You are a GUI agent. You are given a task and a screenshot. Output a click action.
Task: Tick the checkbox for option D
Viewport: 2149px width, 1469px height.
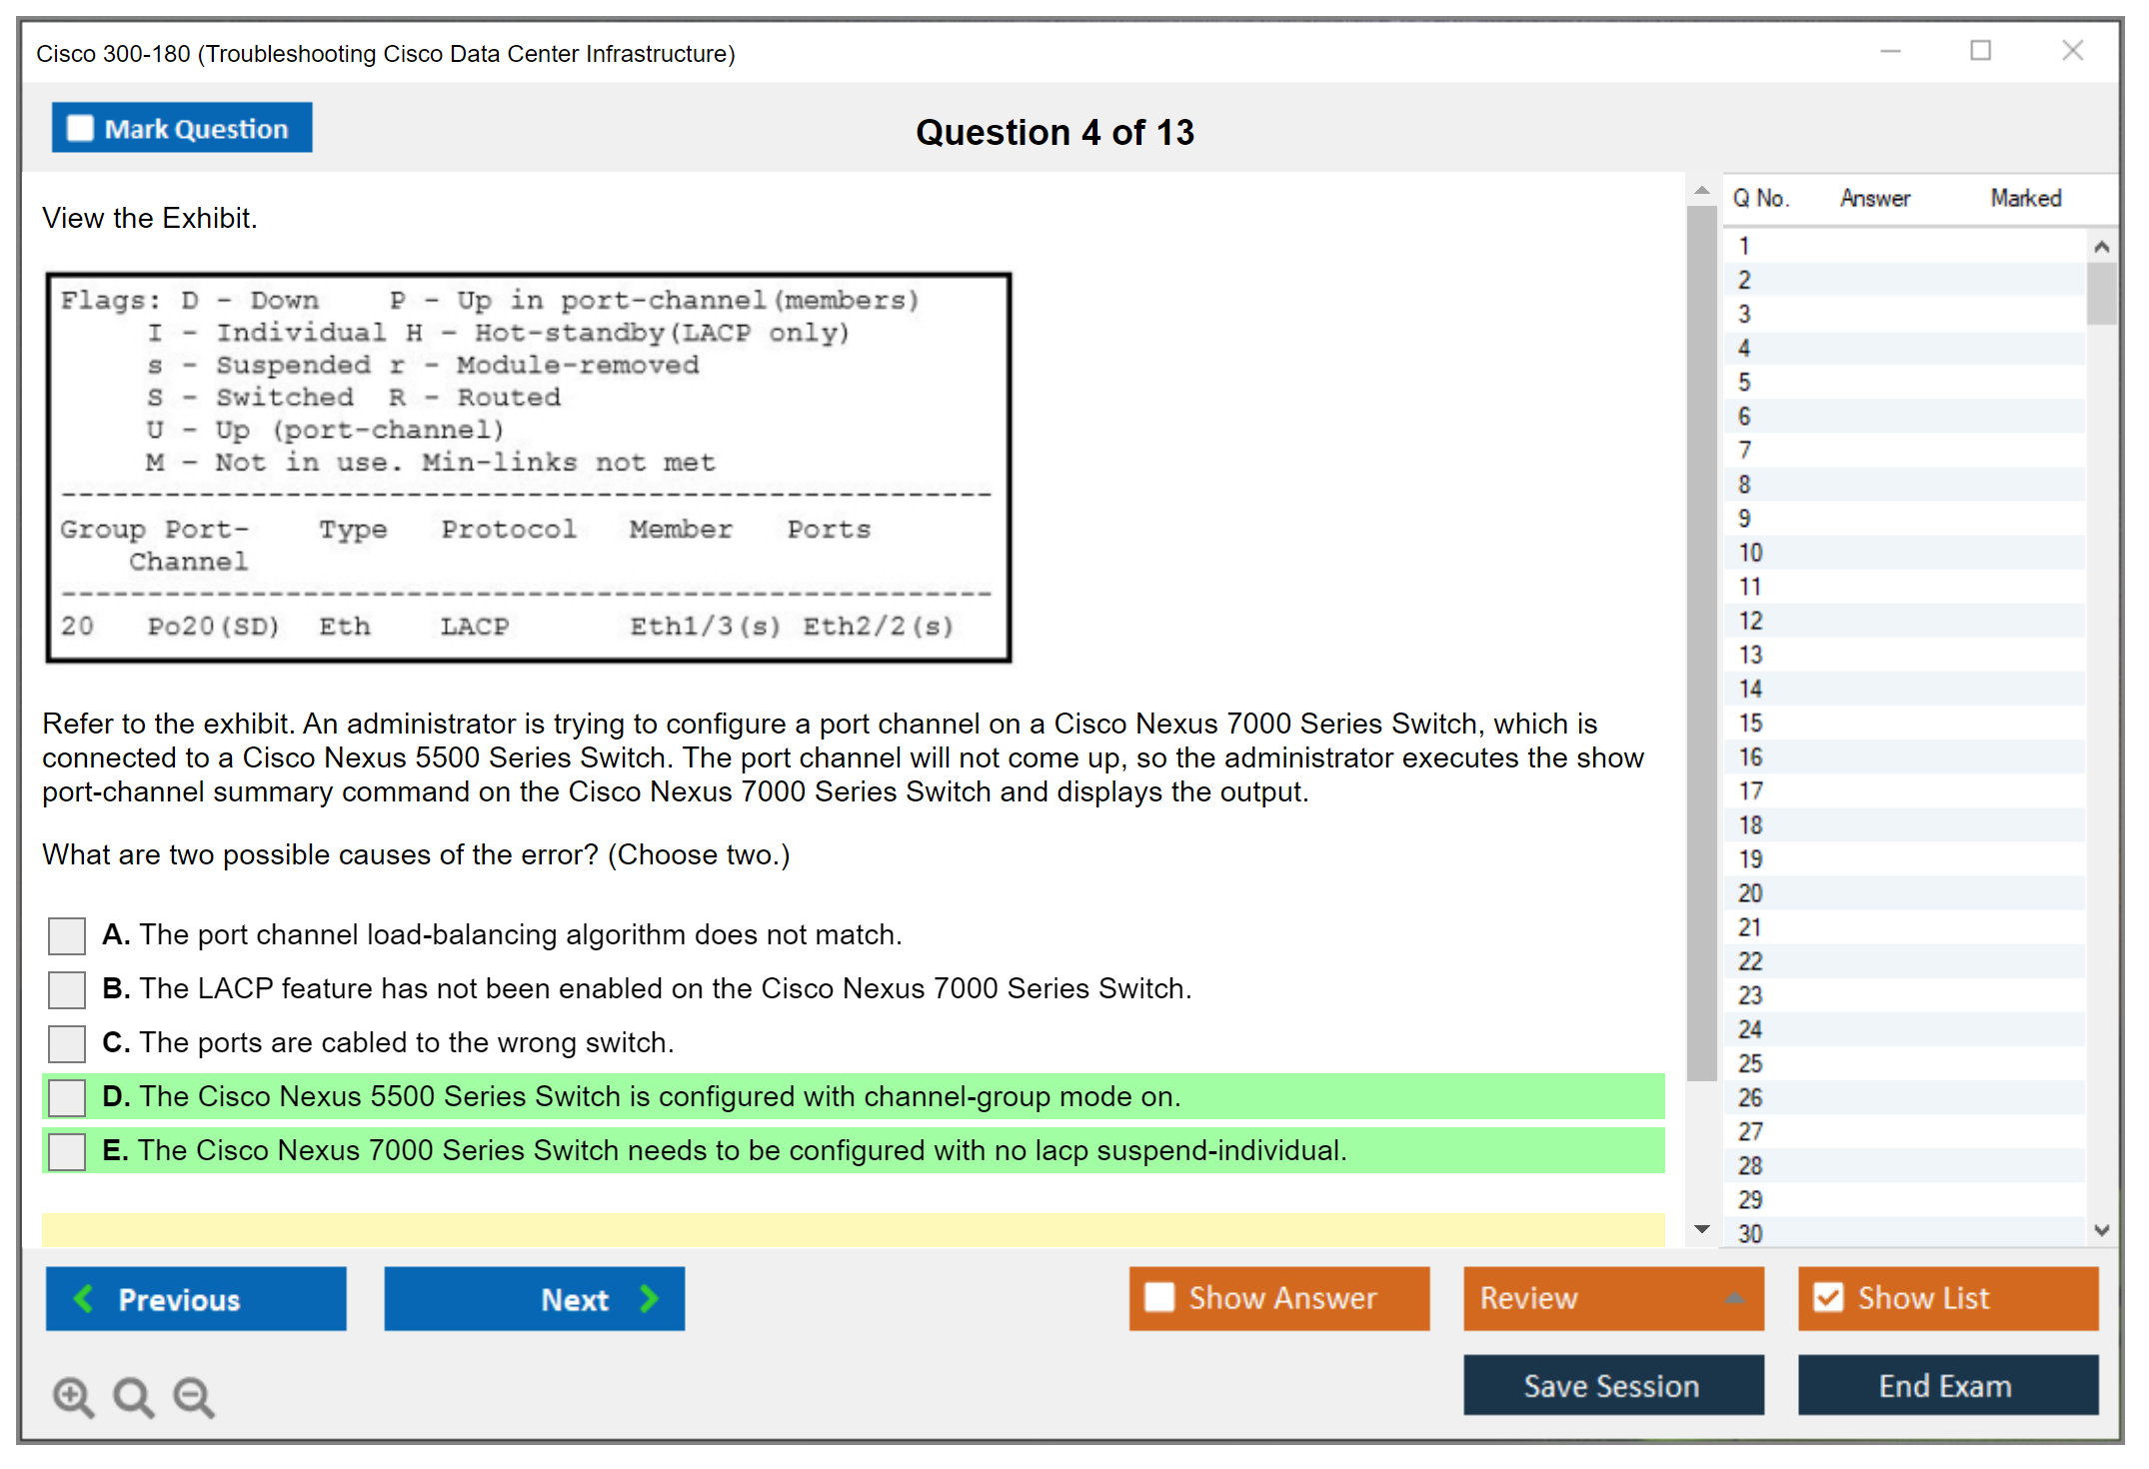67,1097
